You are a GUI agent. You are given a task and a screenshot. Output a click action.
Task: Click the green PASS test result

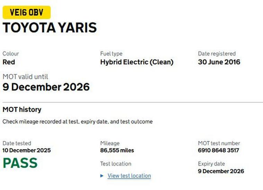coord(20,163)
